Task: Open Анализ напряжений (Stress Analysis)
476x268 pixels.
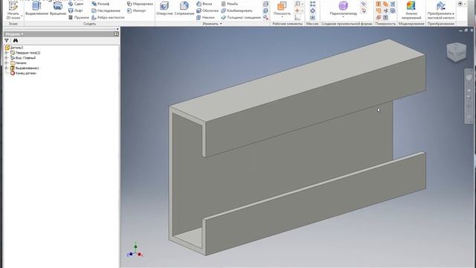Action: tap(411, 10)
